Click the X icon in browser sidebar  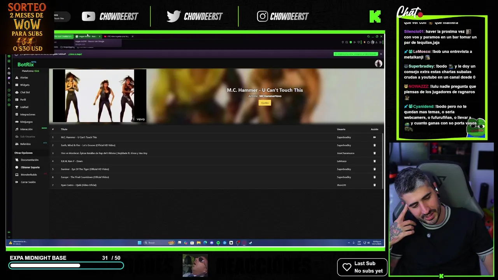tap(9, 83)
